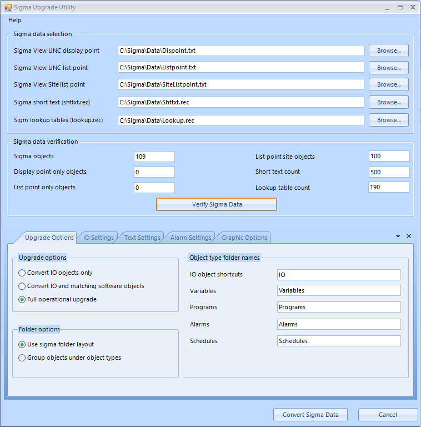Select Use sigma folder layout option

coord(22,345)
